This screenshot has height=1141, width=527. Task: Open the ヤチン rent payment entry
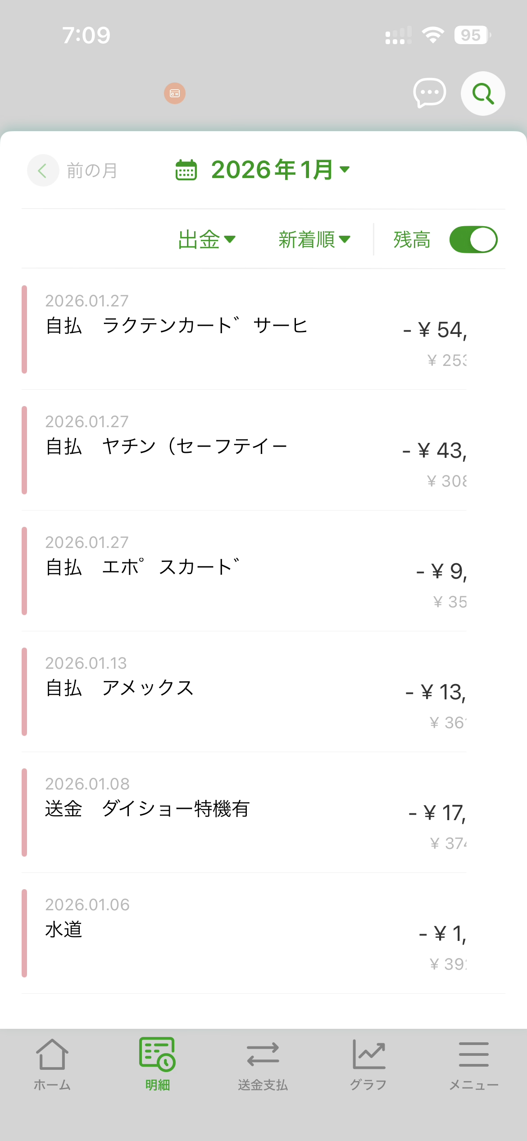point(243,450)
